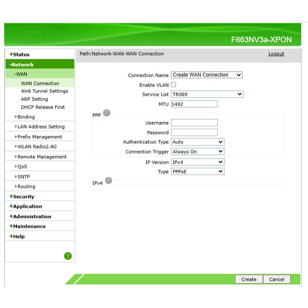The image size is (308, 308).
Task: Click the Cancel button
Action: pyautogui.click(x=277, y=279)
